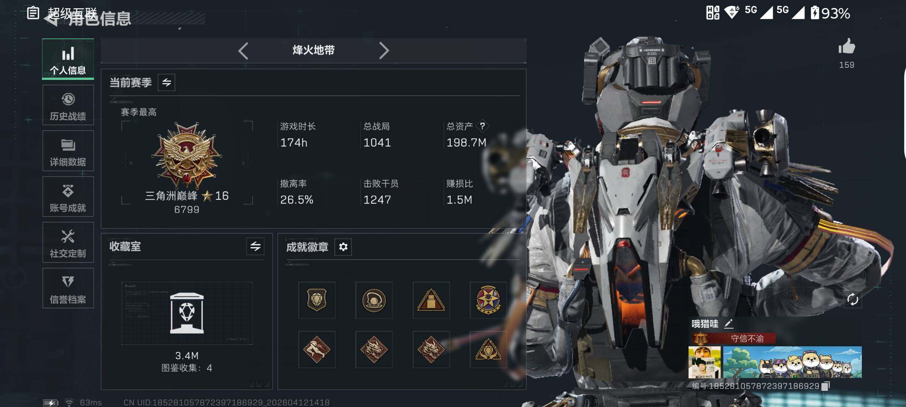This screenshot has height=407, width=906.
Task: Copy the player ID number icon
Action: pyautogui.click(x=826, y=386)
